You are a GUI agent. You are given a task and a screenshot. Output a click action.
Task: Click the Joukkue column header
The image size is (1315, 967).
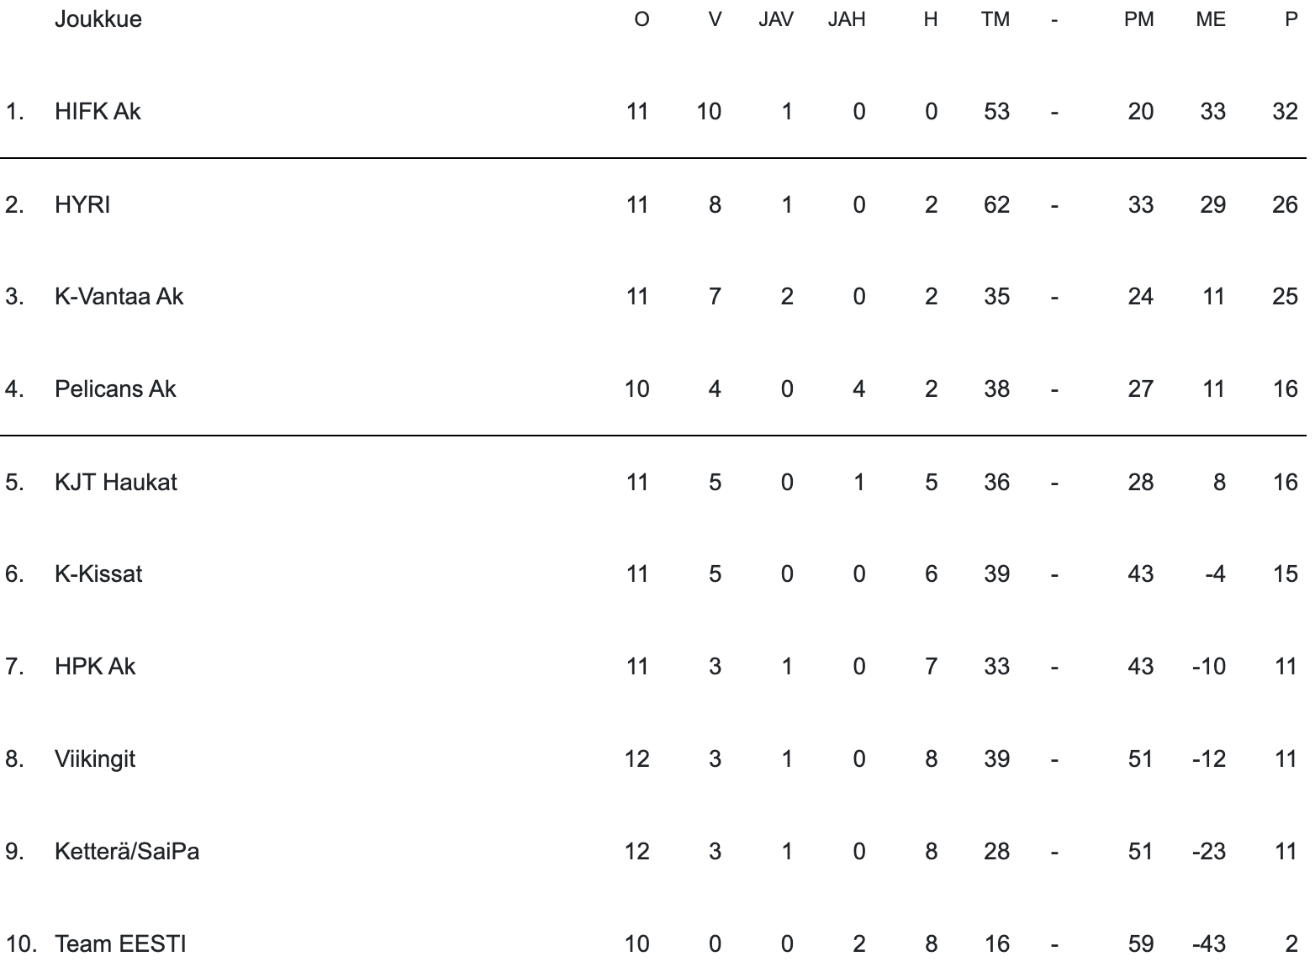click(98, 19)
